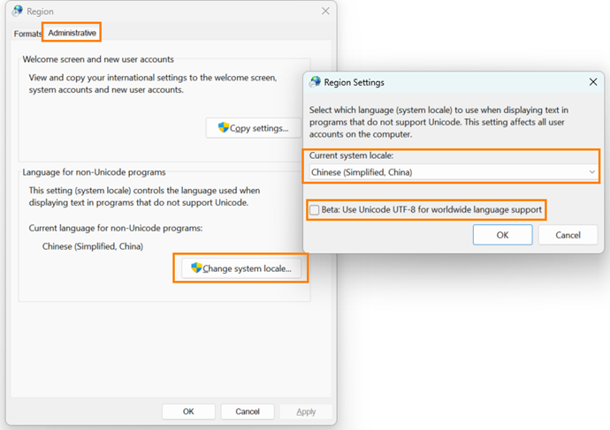Viewport: 610px width, 430px height.
Task: Open Chinese (Simplified, China) locale combo box
Action: [454, 172]
